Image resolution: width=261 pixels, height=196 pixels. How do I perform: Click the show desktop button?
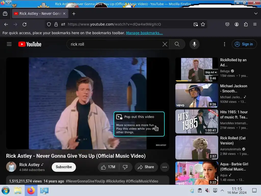coord(254,190)
